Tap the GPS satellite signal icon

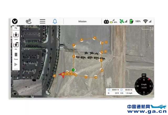coord(122,21)
